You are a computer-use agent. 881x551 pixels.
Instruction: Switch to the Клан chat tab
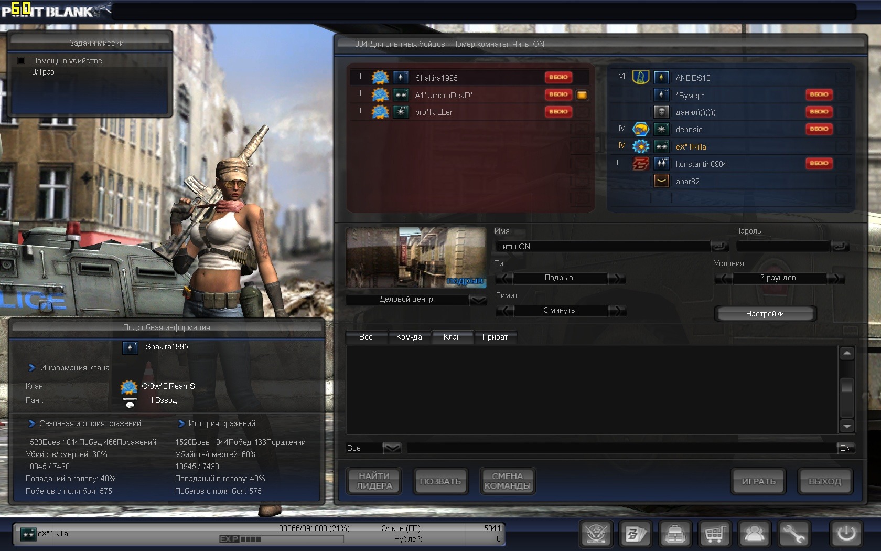click(452, 337)
